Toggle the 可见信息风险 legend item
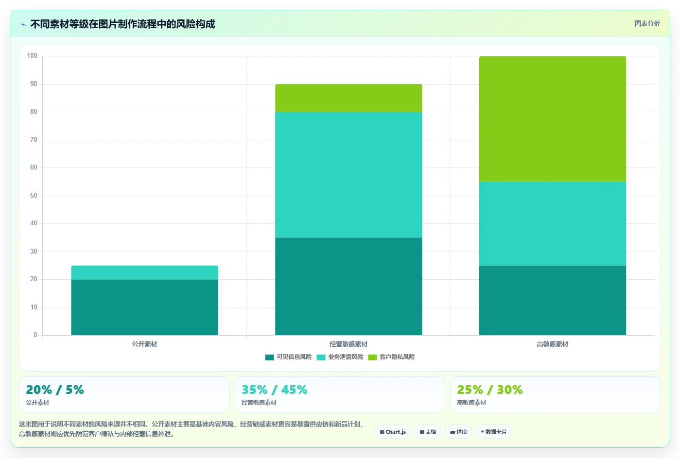This screenshot has width=680, height=458. click(x=288, y=357)
